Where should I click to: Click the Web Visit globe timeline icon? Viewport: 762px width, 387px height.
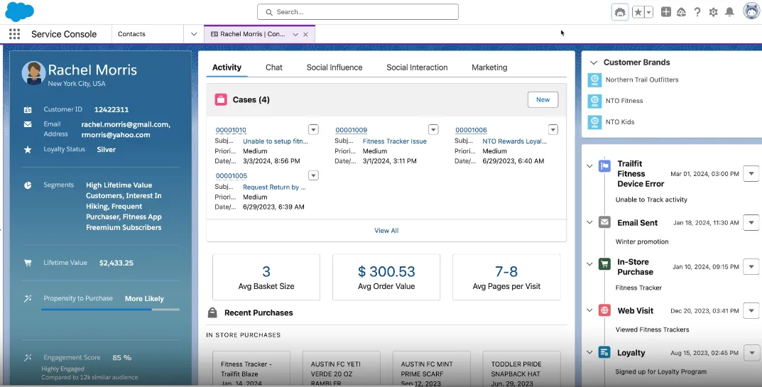click(x=604, y=310)
